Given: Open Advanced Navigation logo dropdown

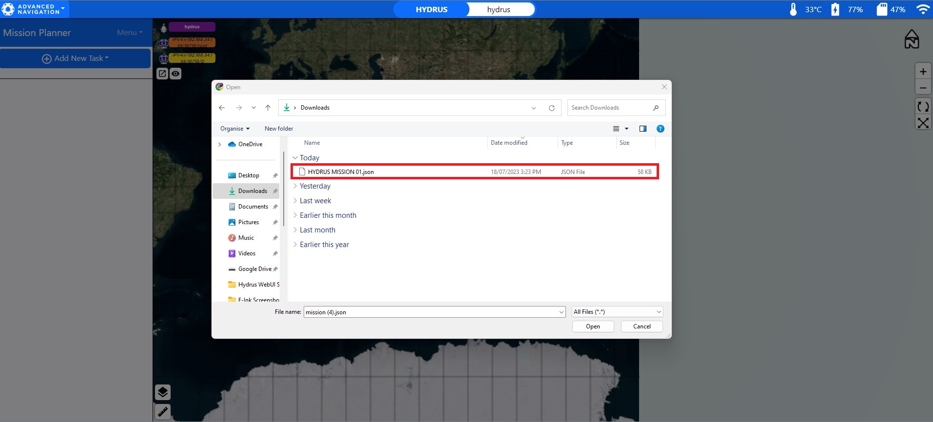Looking at the screenshot, I should 34,9.
